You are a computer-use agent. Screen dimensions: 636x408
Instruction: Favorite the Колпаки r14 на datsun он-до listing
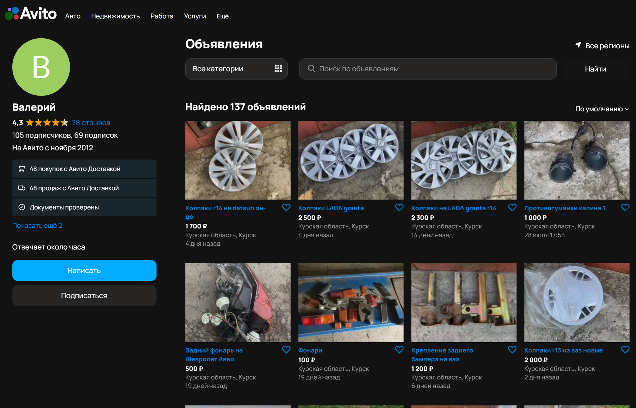coord(286,208)
